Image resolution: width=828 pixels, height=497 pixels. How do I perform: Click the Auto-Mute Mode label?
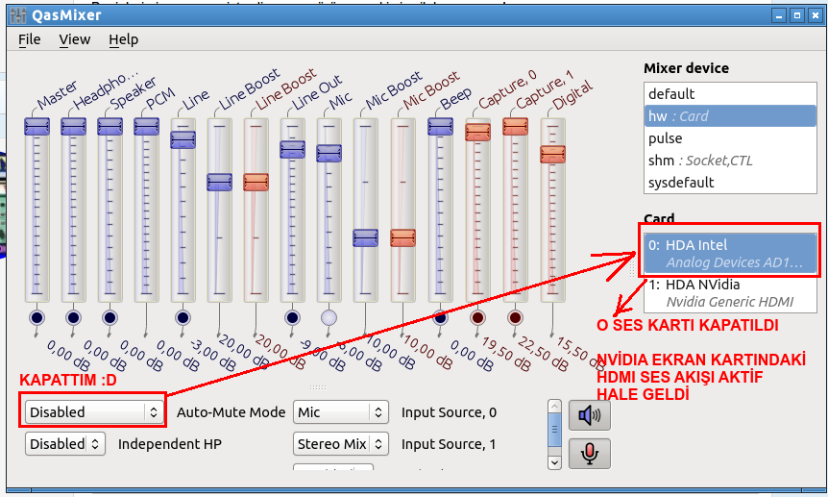point(231,412)
